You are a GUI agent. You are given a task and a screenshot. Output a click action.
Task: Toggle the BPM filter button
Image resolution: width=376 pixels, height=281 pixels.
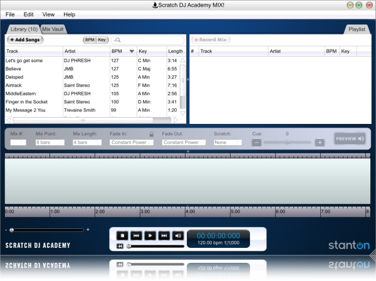(90, 40)
